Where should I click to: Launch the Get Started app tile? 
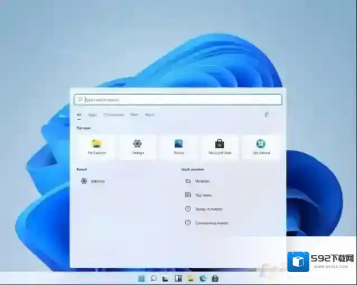click(261, 147)
